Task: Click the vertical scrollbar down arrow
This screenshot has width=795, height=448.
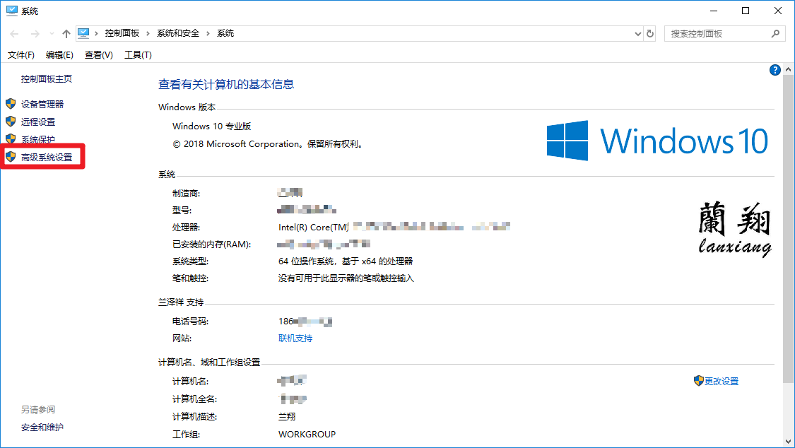Action: (x=789, y=442)
